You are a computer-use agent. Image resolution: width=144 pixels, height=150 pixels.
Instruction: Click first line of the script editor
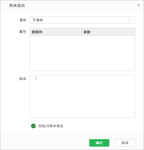click(x=86, y=78)
